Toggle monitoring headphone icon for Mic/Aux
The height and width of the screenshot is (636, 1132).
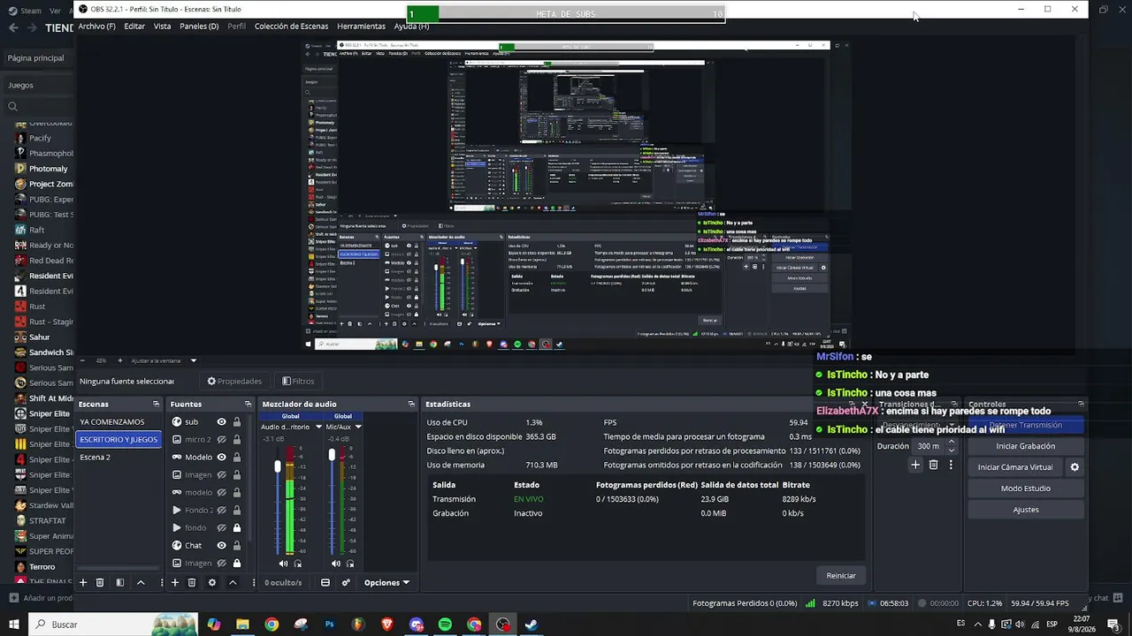[x=350, y=563]
